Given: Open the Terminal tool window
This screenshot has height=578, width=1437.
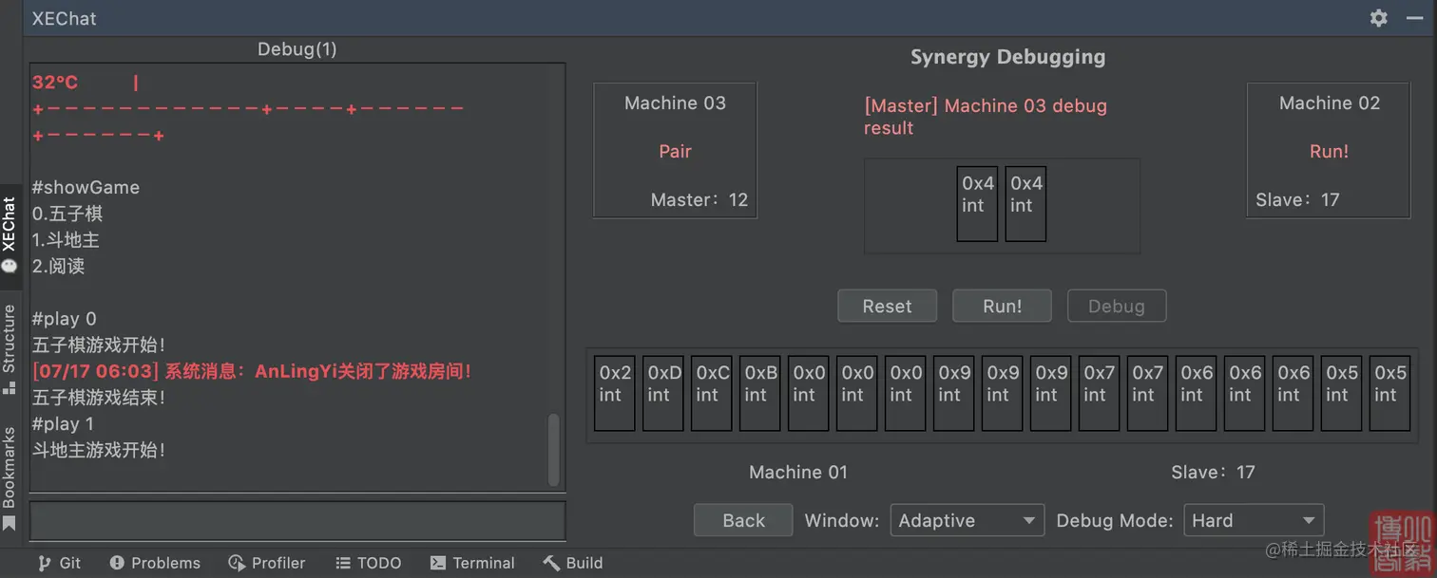Looking at the screenshot, I should 472,563.
